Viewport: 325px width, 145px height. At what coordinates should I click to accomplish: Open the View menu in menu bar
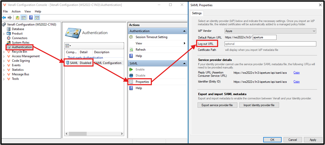(28, 11)
